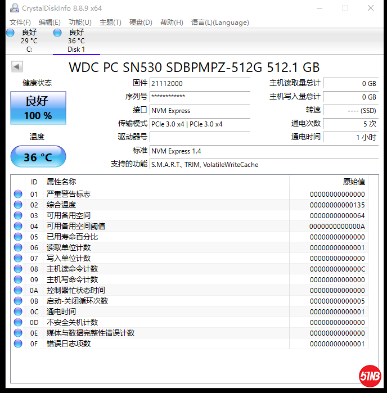Click the 良好 100% health status button
The image size is (387, 393).
(38, 108)
